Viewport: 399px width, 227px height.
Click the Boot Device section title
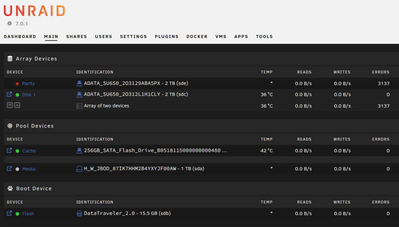(x=34, y=189)
